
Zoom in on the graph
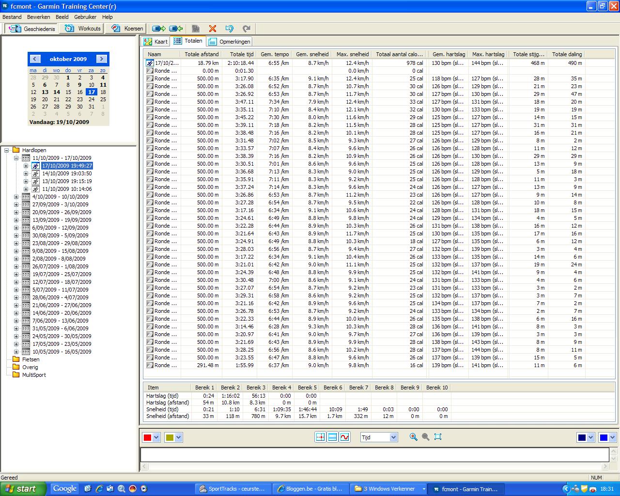pos(413,437)
